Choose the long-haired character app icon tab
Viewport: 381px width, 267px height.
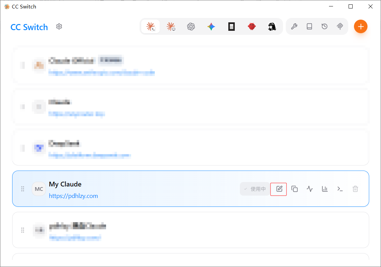point(272,26)
